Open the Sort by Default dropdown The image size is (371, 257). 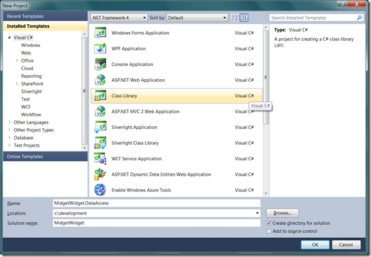[198, 17]
